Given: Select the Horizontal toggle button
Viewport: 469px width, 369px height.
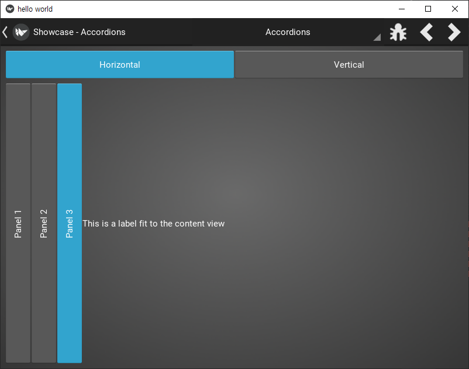Looking at the screenshot, I should click(120, 64).
